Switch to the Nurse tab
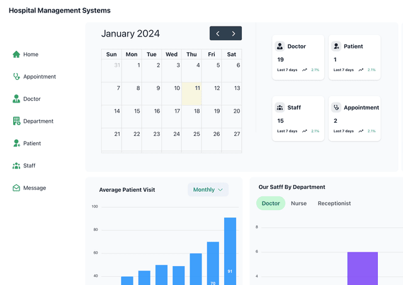This screenshot has width=403, height=285. tap(298, 203)
